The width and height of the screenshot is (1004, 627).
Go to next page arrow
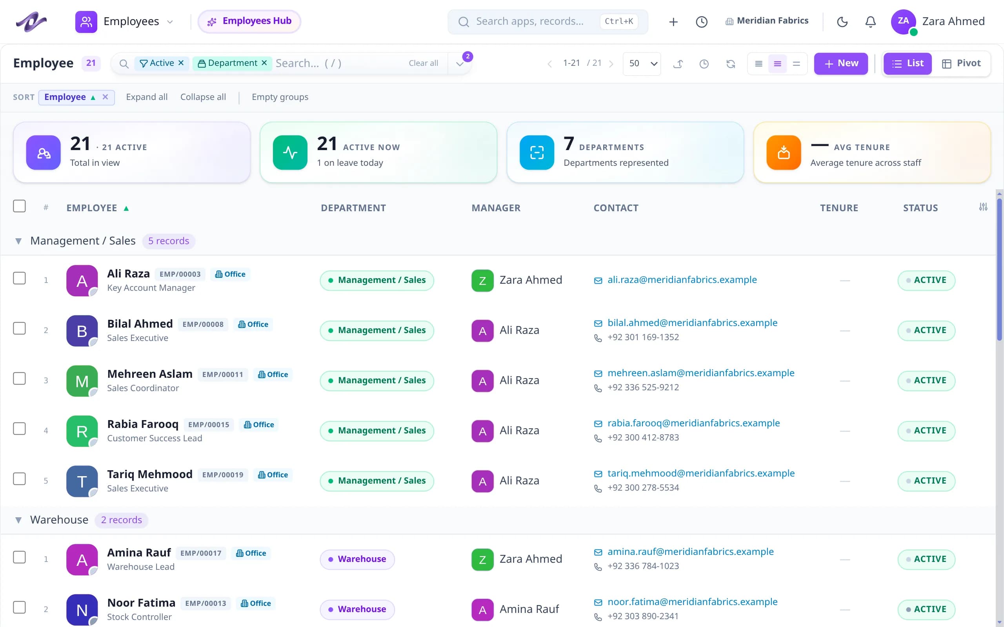[x=611, y=64]
